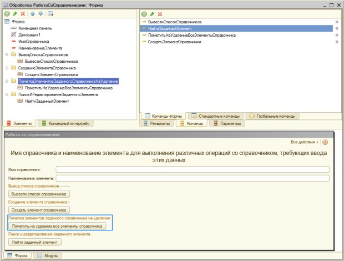Move element down with blue arrow

click(x=40, y=12)
